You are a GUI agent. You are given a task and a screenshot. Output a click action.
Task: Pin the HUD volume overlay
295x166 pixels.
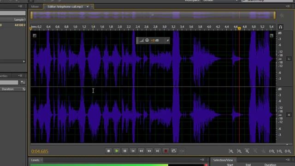tap(167, 40)
